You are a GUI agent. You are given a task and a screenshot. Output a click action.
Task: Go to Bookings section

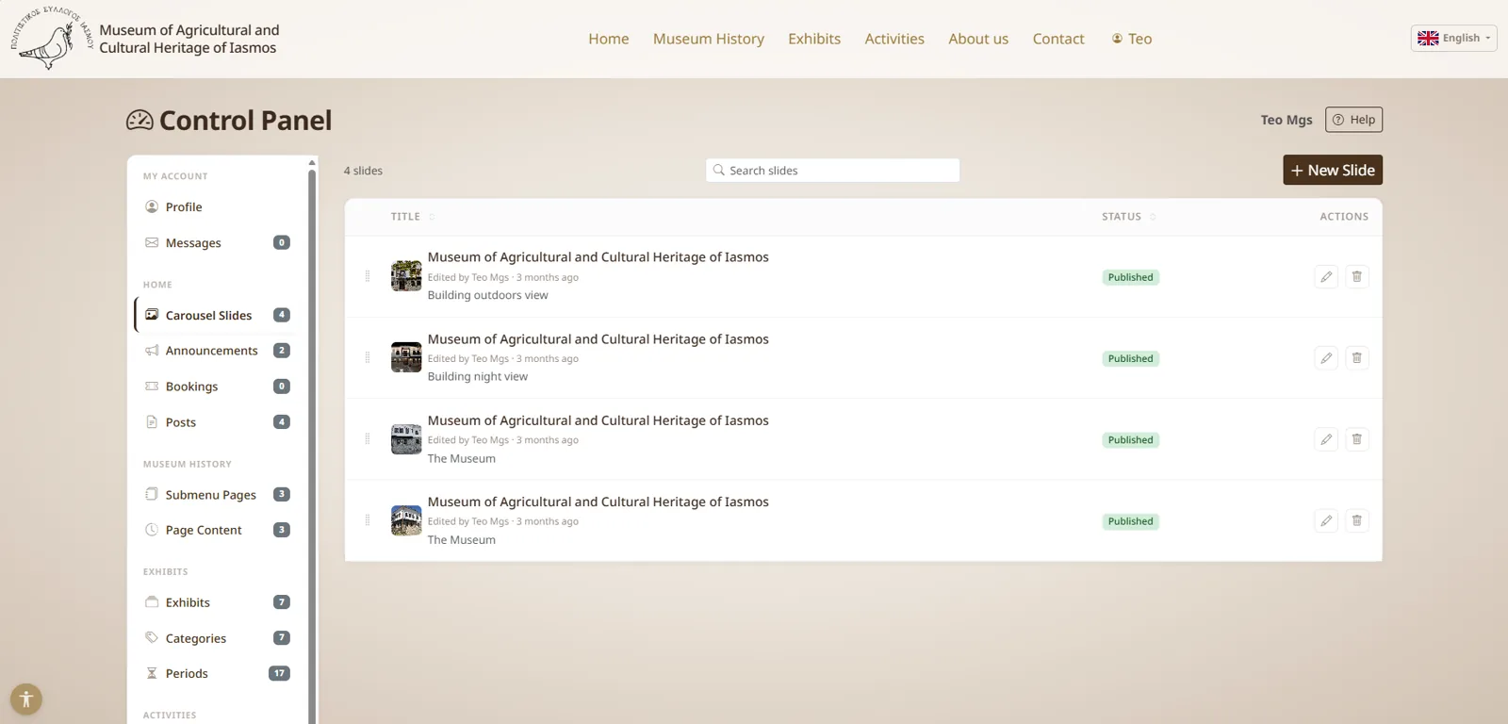point(217,387)
